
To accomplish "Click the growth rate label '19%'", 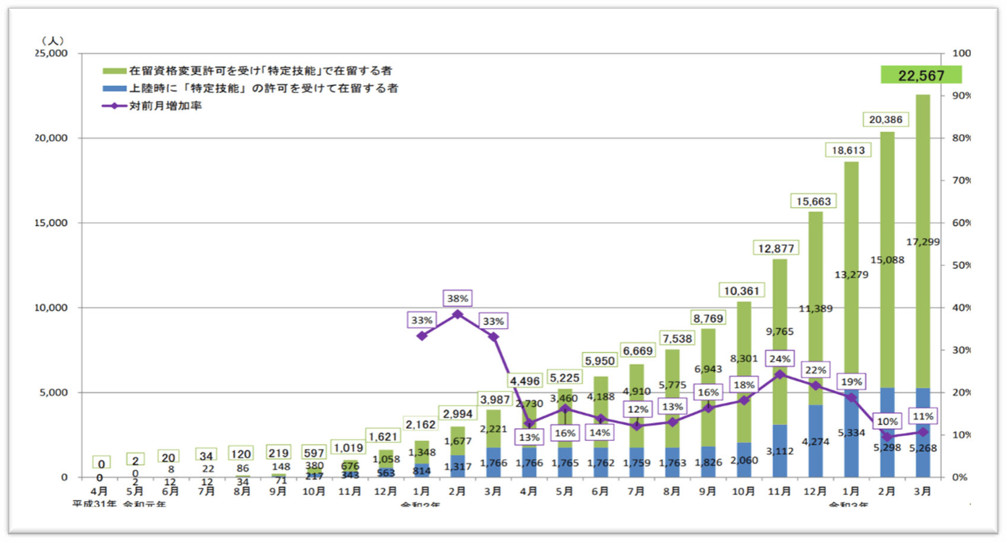I will [851, 382].
